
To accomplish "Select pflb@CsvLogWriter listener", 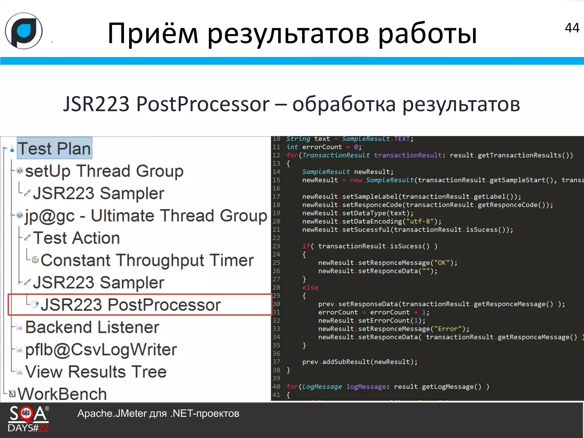I will (x=101, y=350).
